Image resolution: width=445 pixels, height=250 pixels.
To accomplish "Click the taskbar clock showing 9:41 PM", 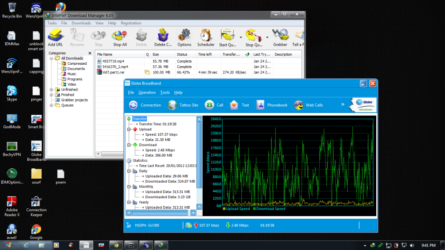I will 428,246.
